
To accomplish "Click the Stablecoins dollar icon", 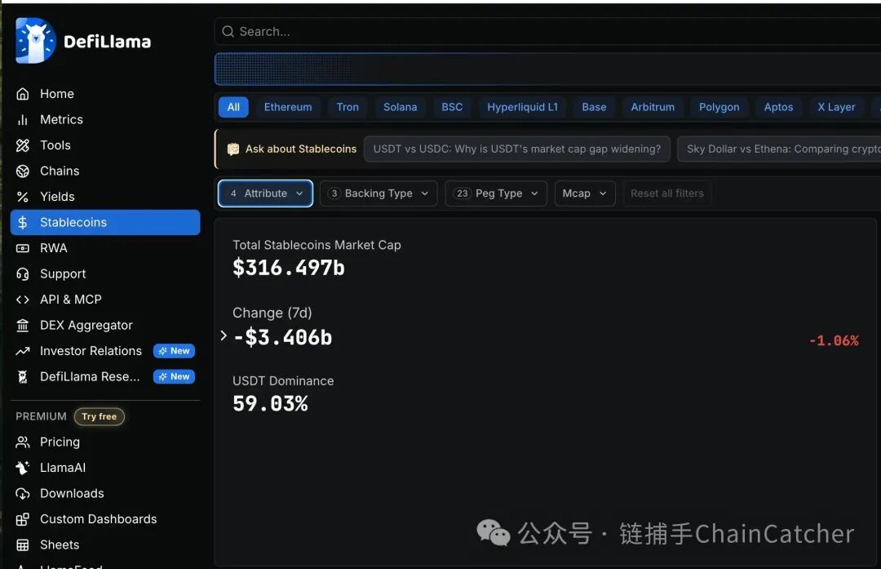I will click(x=23, y=223).
